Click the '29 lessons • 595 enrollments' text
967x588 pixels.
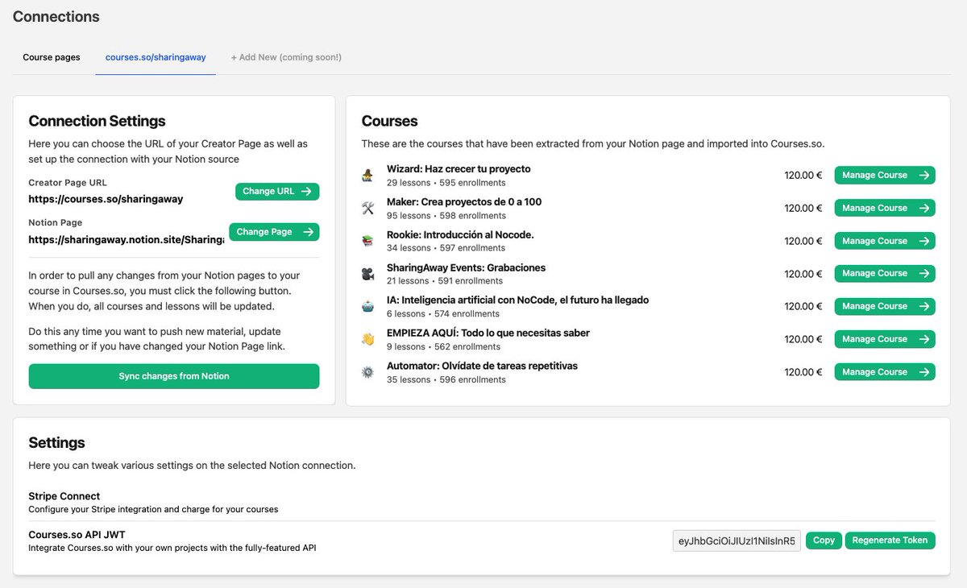pyautogui.click(x=446, y=183)
